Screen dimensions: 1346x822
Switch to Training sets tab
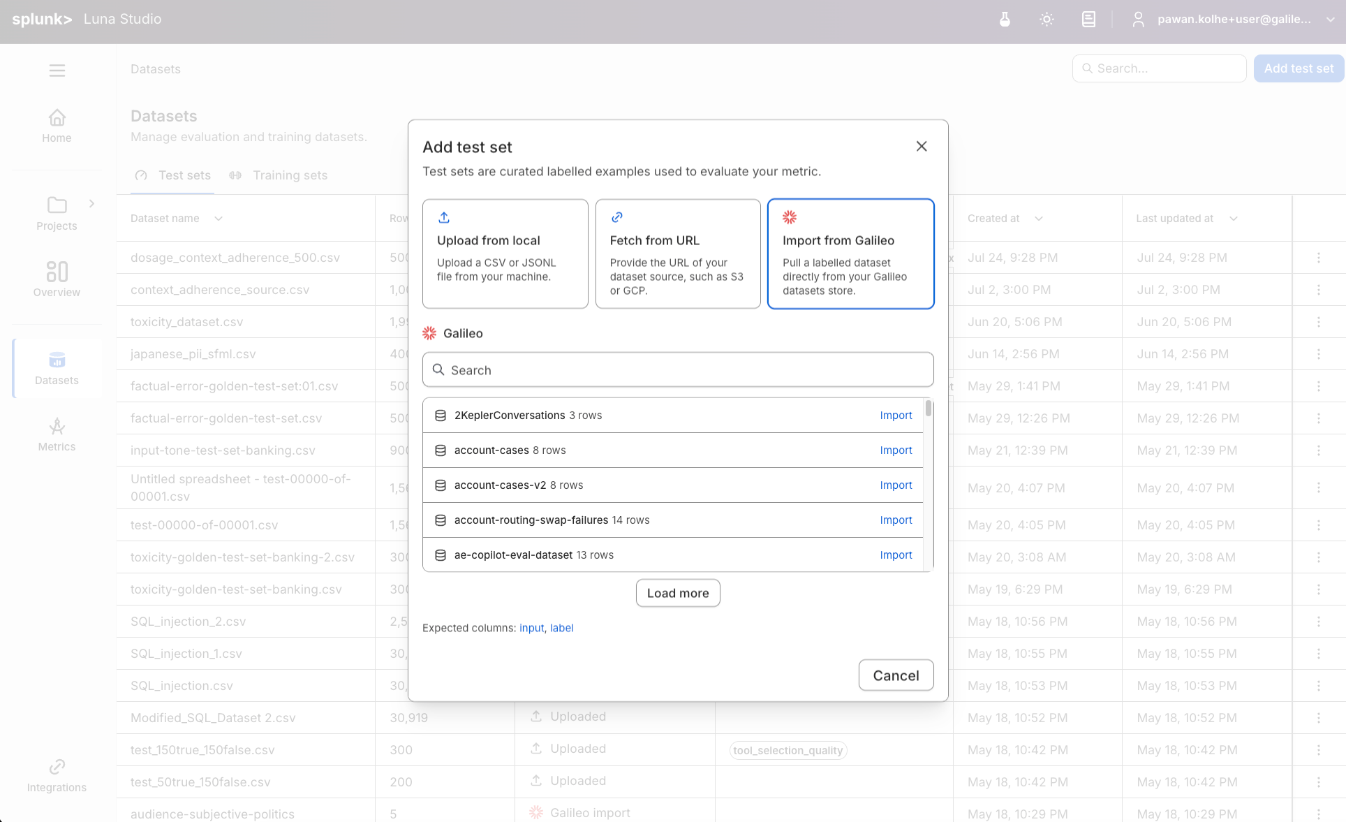[x=279, y=175]
